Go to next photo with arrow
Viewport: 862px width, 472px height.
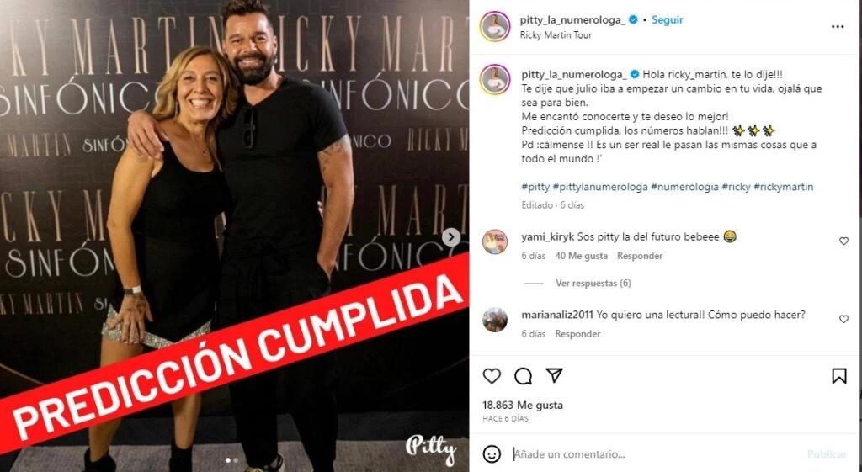pyautogui.click(x=451, y=236)
